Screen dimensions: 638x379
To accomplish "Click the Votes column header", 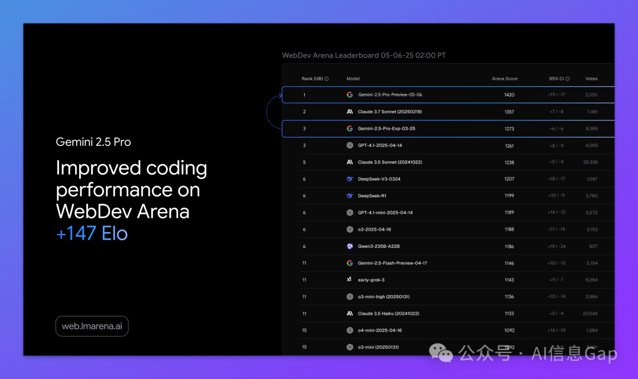I will (591, 79).
